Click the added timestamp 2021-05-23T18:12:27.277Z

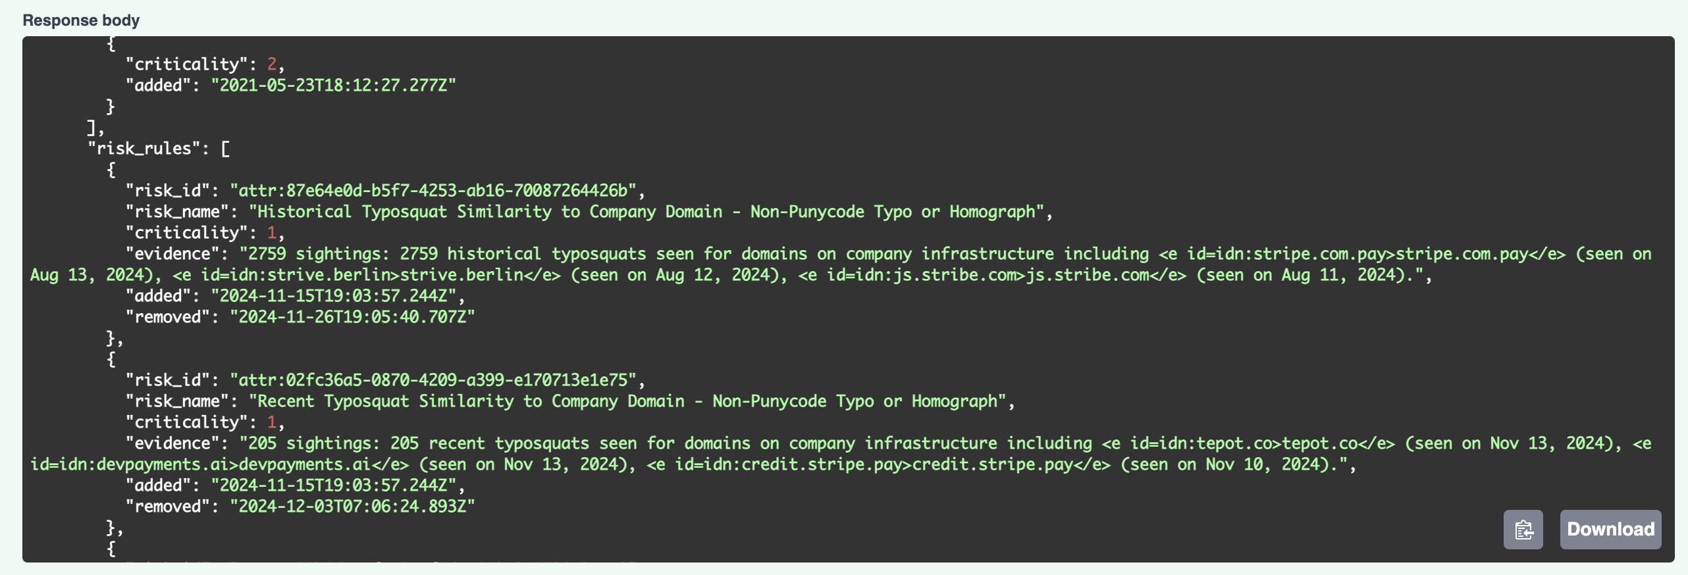pos(333,86)
